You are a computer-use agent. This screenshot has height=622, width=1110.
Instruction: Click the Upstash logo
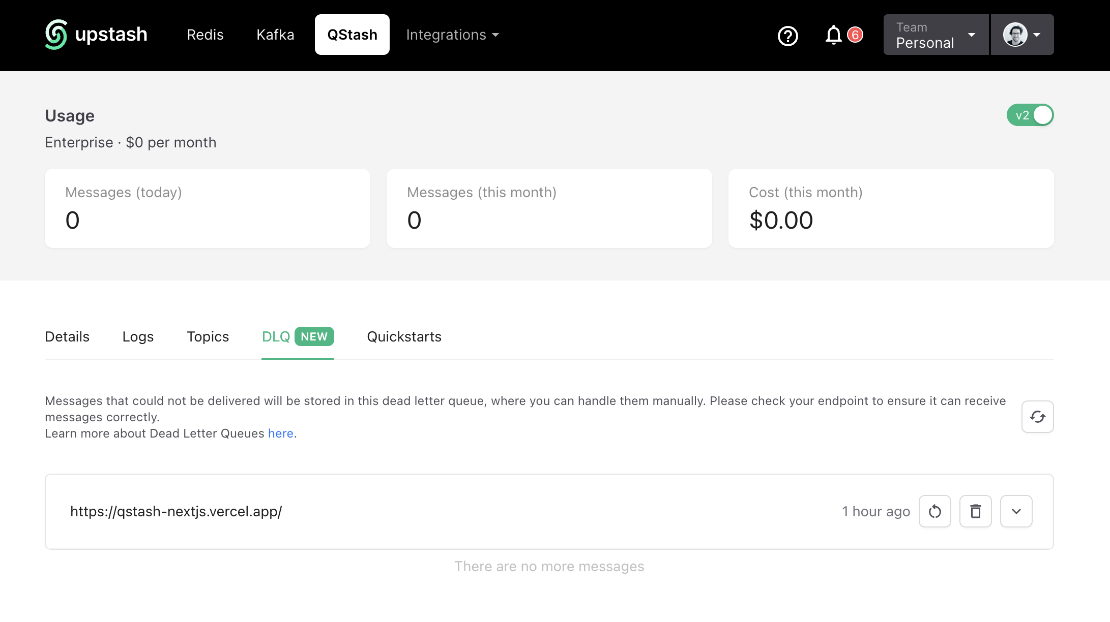click(x=96, y=35)
